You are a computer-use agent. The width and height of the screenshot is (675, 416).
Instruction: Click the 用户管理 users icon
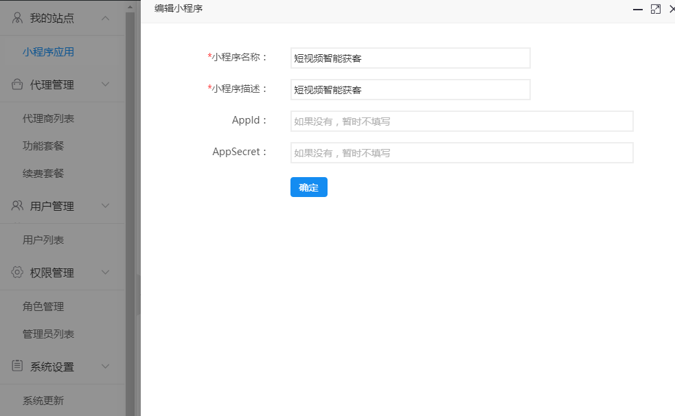(17, 206)
